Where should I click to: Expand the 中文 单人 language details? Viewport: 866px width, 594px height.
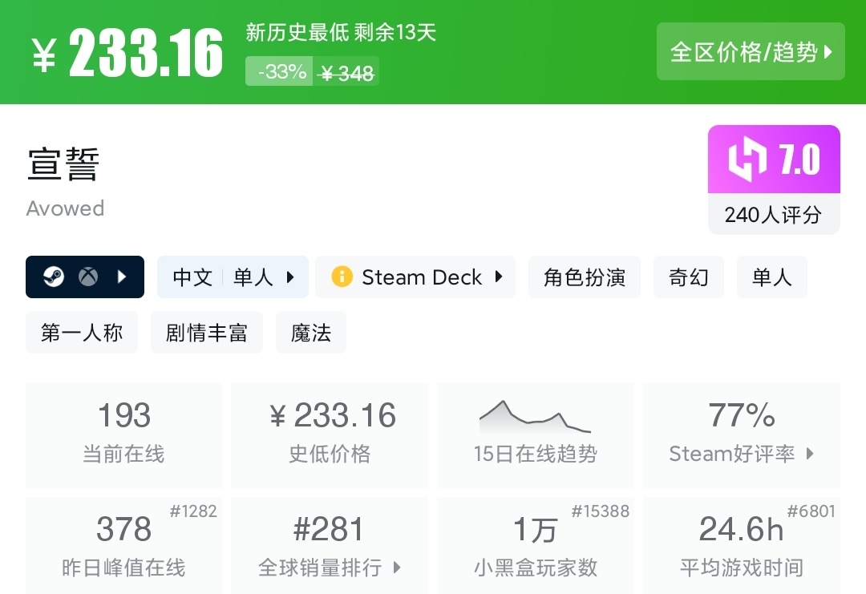point(233,277)
